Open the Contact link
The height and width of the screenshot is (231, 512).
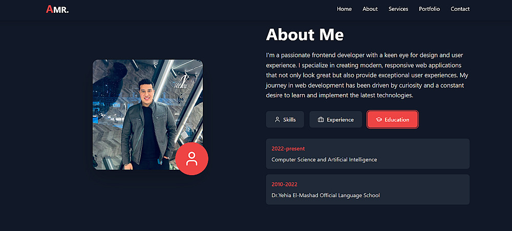tap(460, 9)
